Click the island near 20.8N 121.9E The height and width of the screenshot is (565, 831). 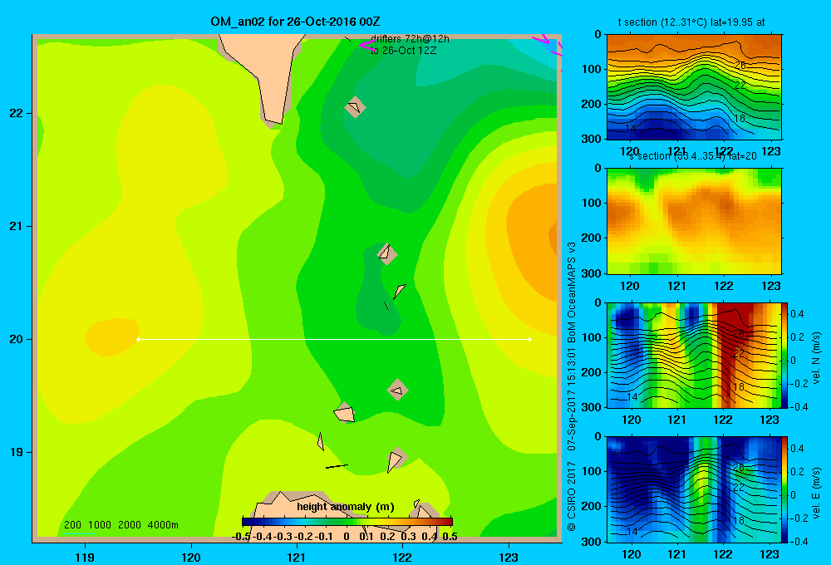click(387, 253)
